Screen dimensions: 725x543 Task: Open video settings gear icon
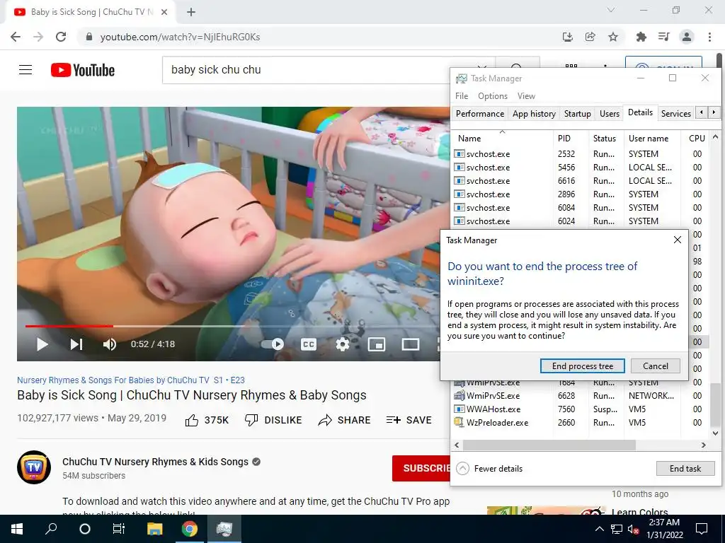(342, 344)
